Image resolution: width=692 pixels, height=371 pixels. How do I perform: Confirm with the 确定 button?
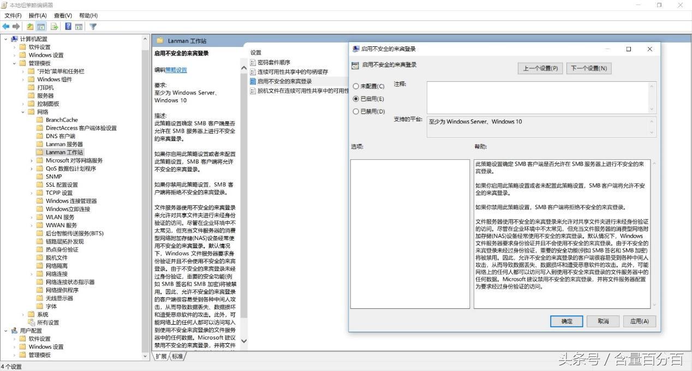pos(567,321)
